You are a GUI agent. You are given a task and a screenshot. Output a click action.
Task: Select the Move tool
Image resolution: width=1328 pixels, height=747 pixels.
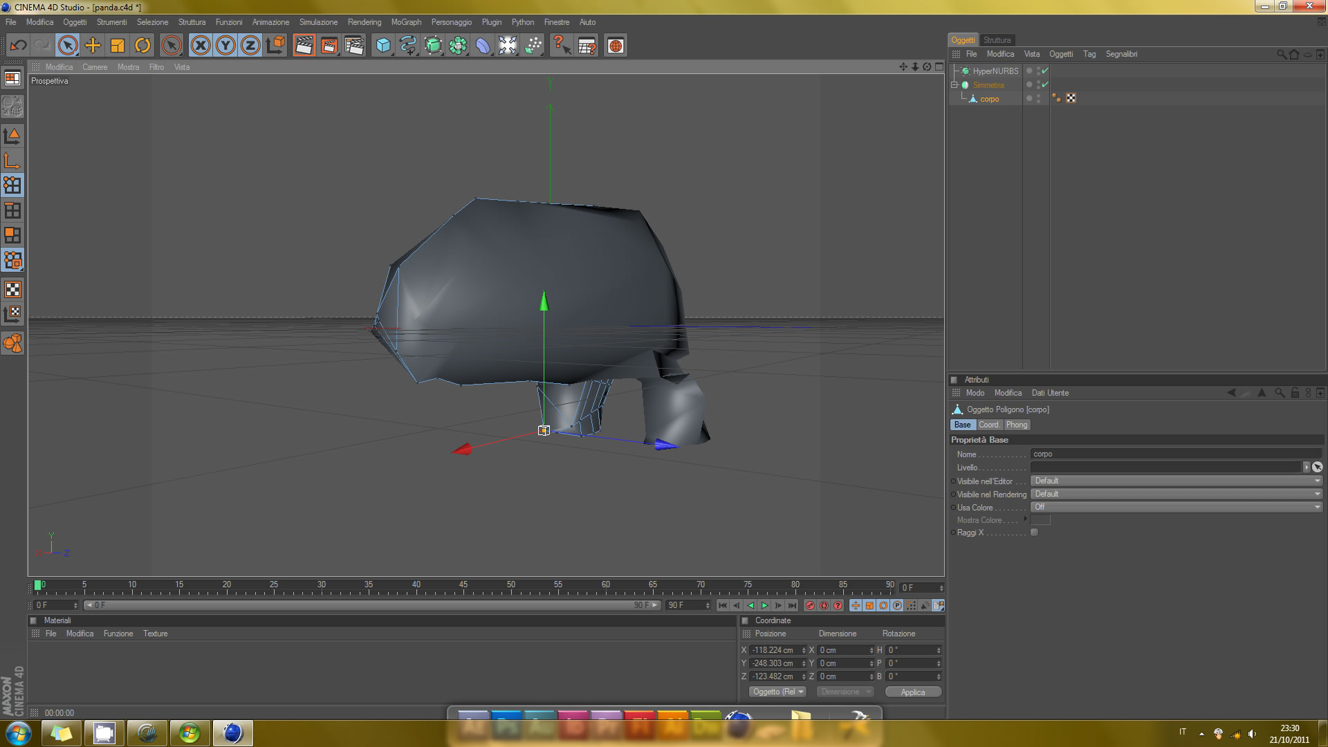click(93, 46)
